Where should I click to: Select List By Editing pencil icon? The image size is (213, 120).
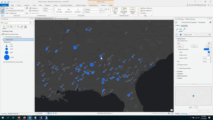[x=15, y=27]
